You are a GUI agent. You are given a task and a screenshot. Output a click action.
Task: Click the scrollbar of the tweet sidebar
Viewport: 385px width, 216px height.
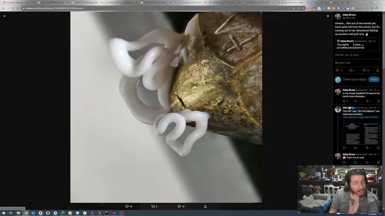384,40
